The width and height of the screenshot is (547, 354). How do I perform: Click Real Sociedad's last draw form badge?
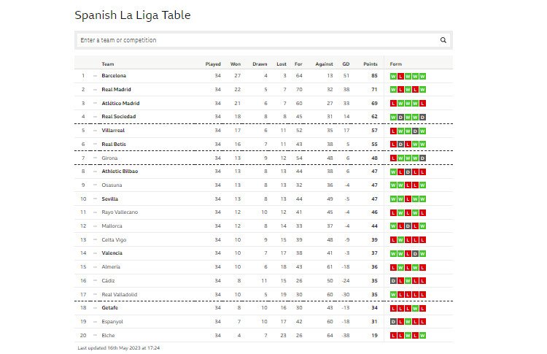coord(422,117)
